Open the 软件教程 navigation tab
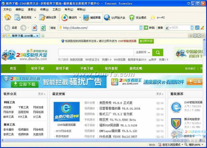The width and height of the screenshot is (207, 148). pos(111,68)
